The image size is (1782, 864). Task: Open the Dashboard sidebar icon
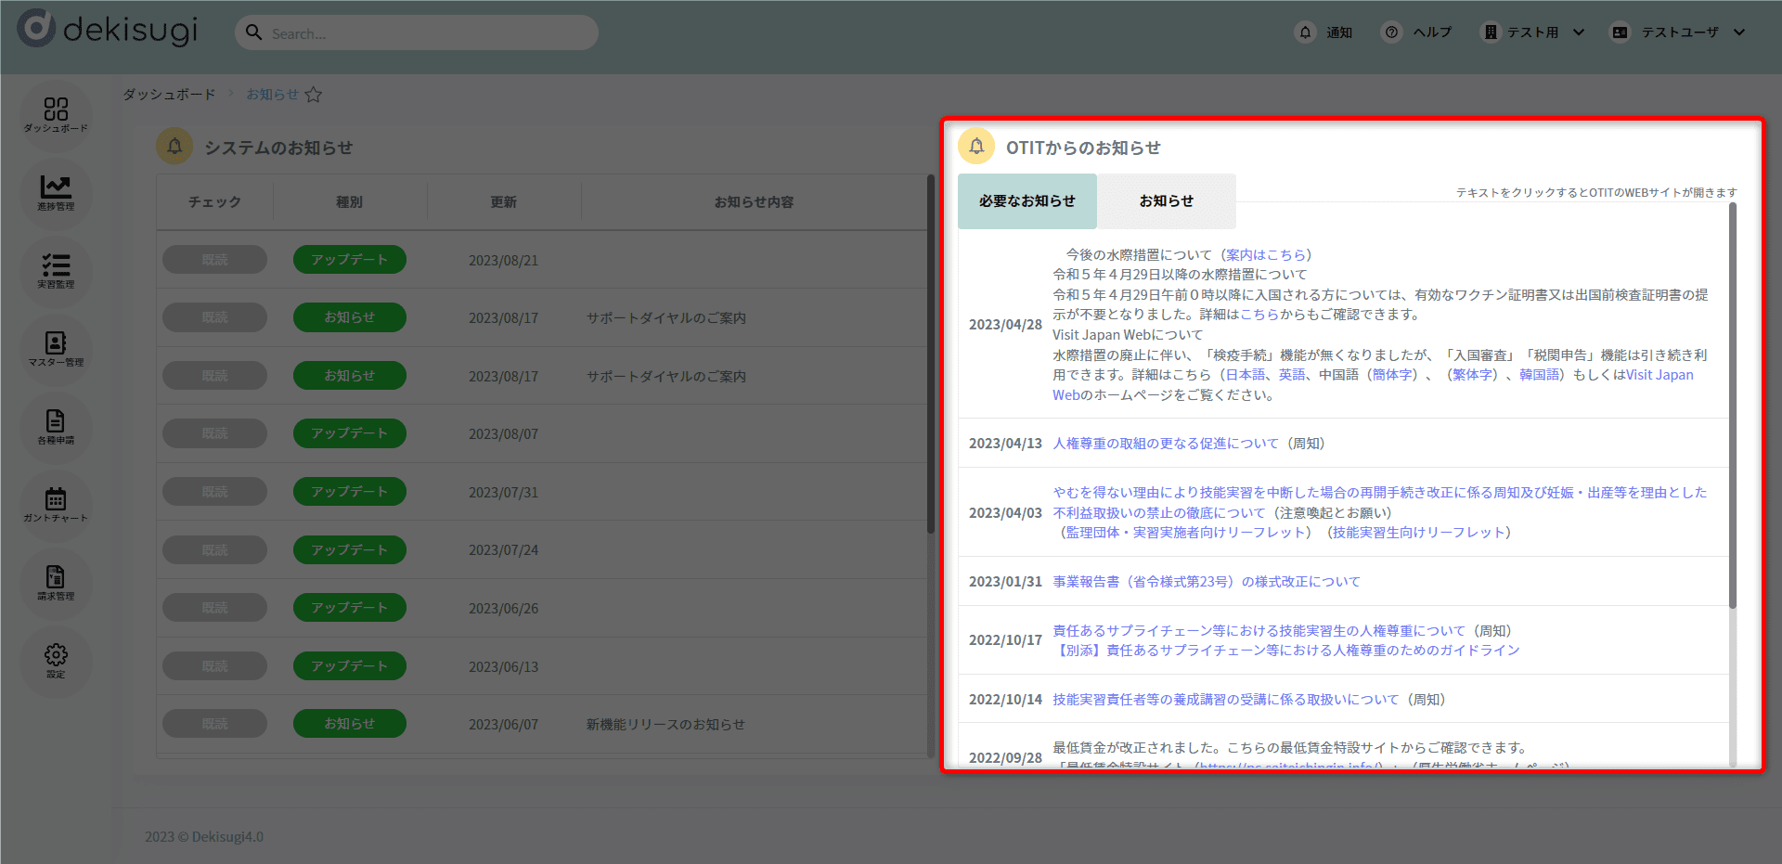[x=56, y=114]
